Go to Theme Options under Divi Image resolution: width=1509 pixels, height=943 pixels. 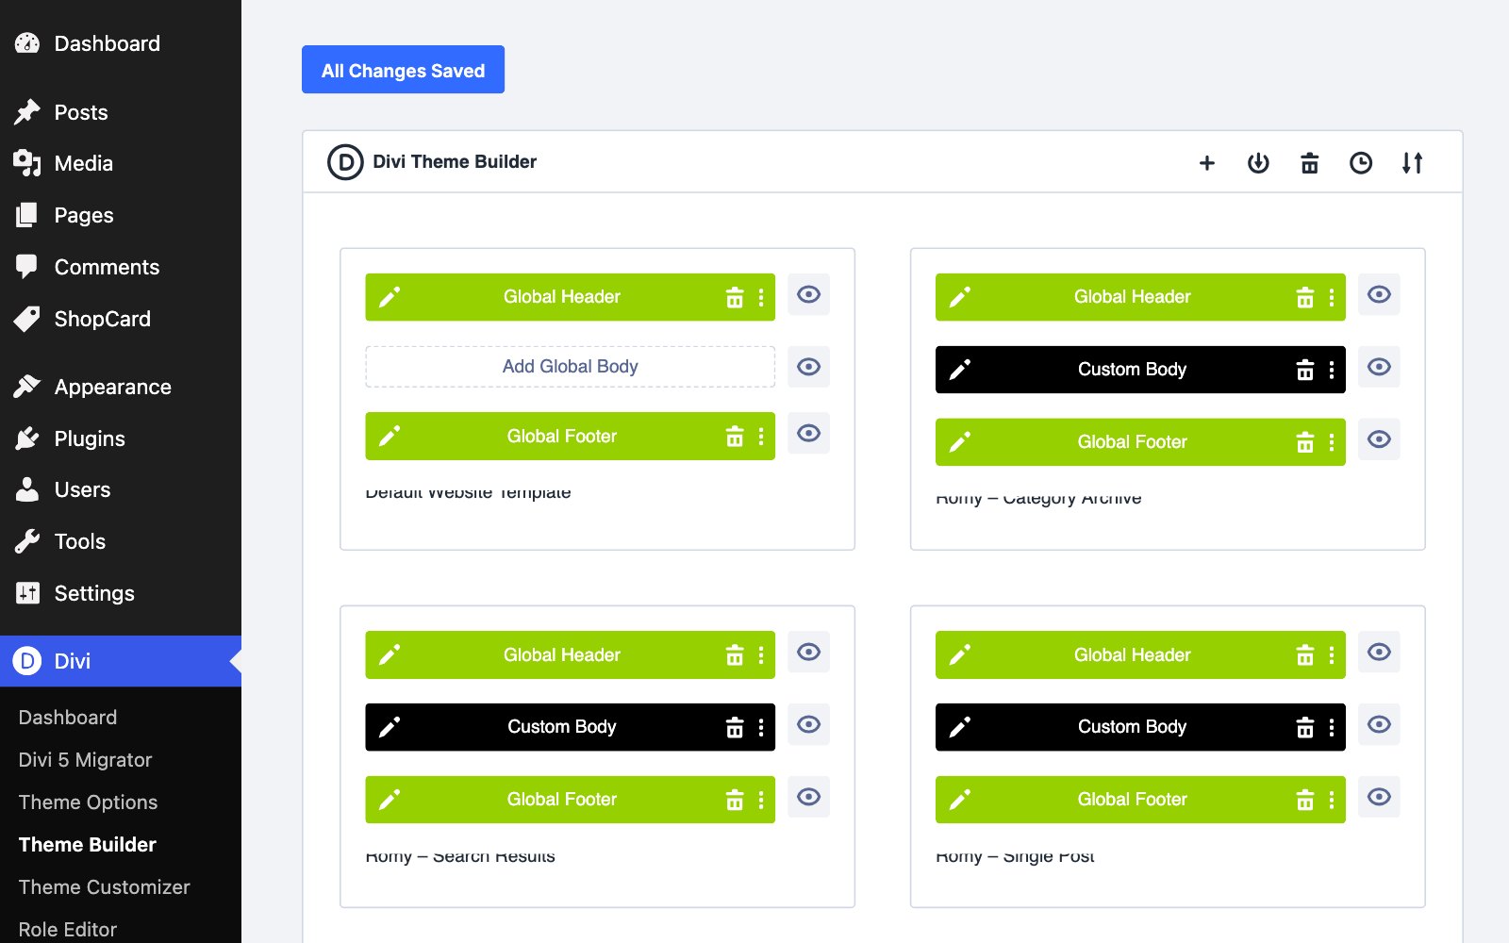(88, 802)
